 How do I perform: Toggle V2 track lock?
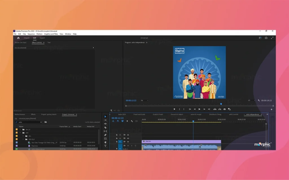117,138
